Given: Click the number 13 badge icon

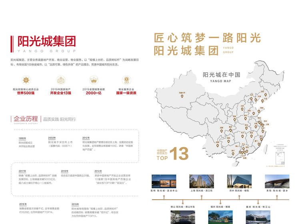Looking at the screenshot, I should click(61, 80).
